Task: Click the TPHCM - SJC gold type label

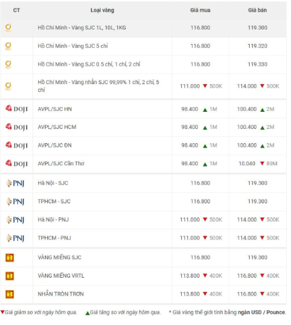Action: click(54, 202)
